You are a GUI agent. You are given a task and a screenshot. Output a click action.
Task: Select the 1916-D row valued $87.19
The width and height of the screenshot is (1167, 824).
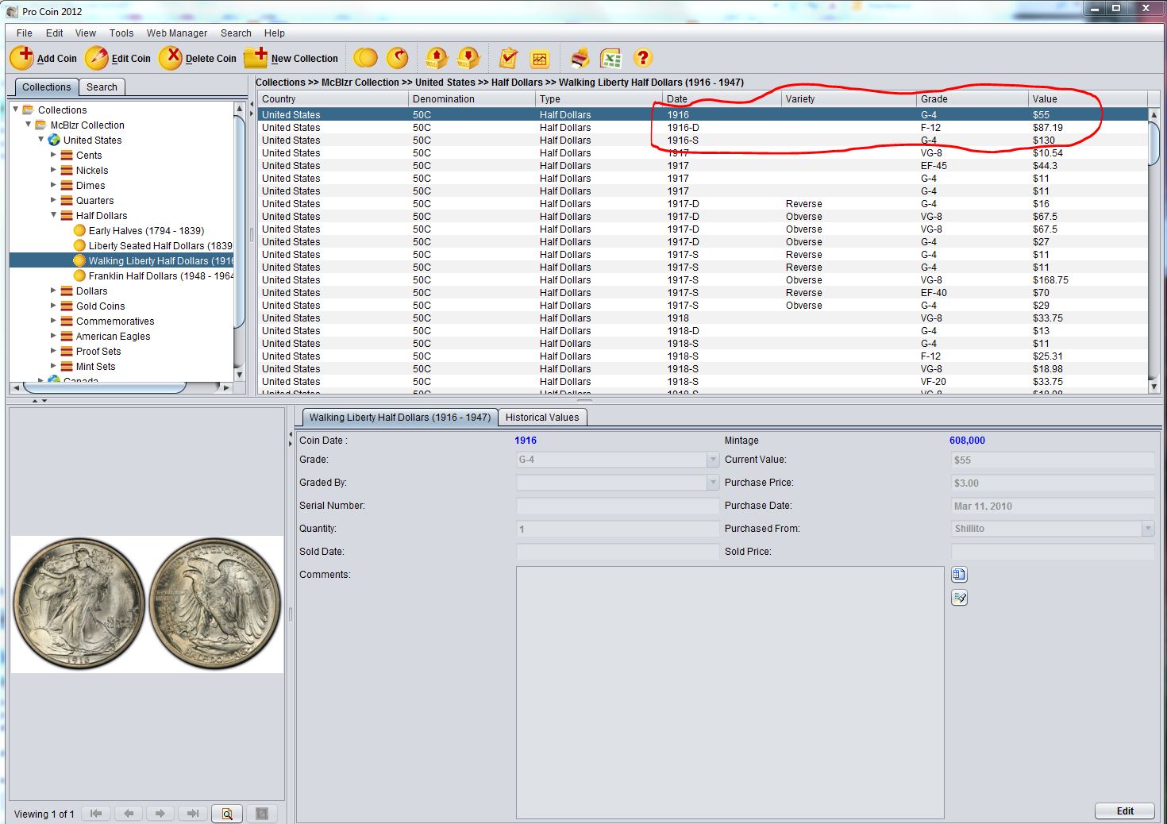(703, 128)
